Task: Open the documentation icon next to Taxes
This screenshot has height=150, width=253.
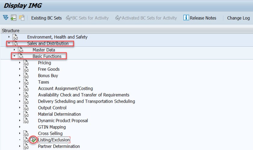Action: [26, 82]
